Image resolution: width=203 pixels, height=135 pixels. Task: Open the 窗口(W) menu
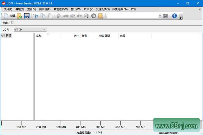point(76,9)
